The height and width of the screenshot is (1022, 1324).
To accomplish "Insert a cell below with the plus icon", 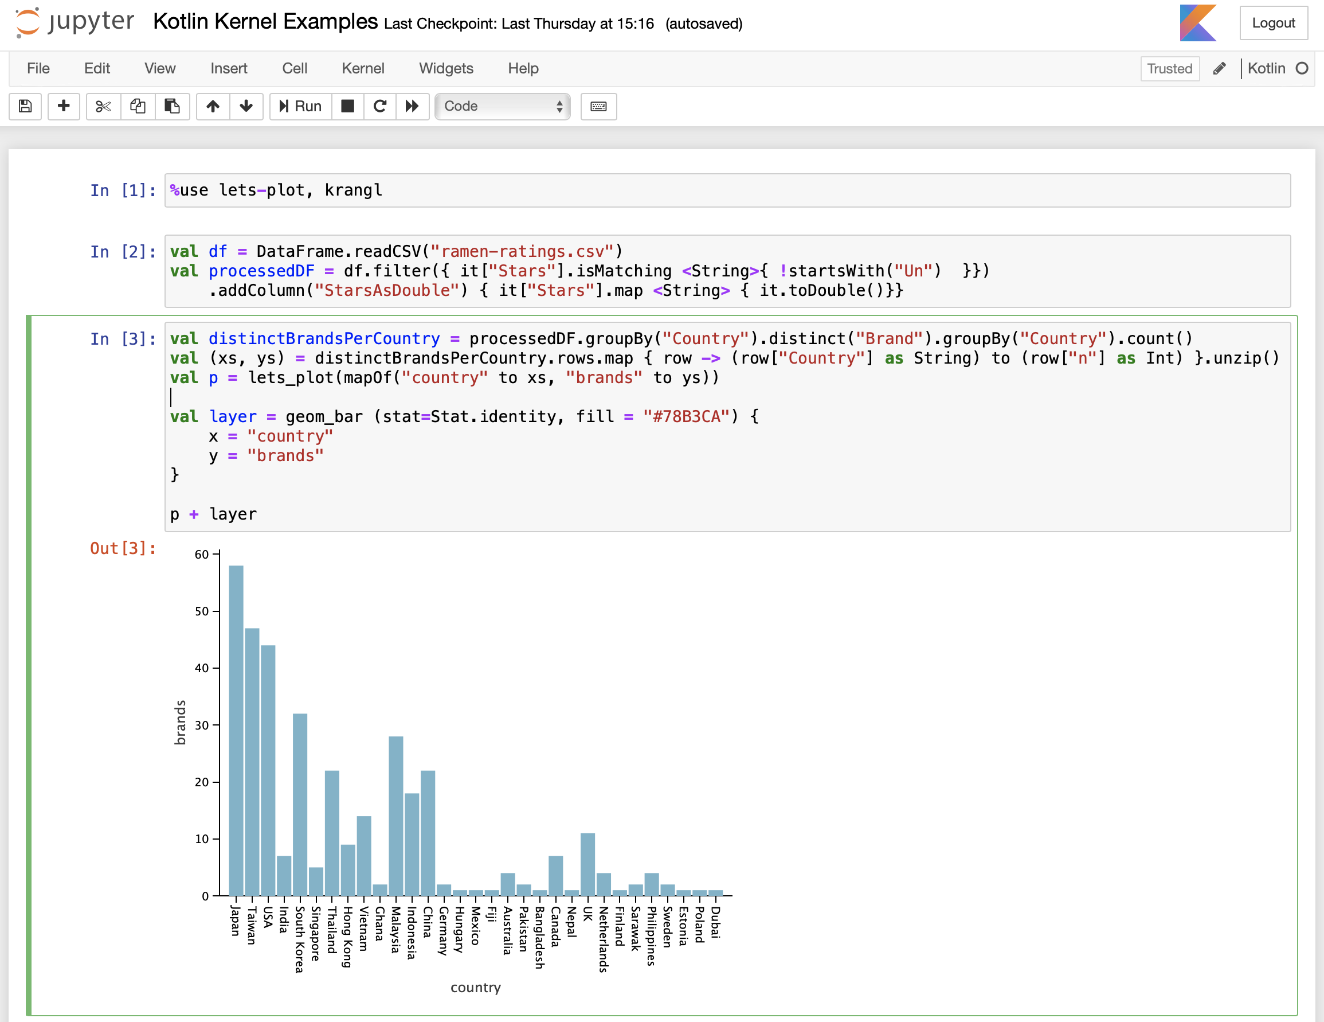I will (64, 106).
